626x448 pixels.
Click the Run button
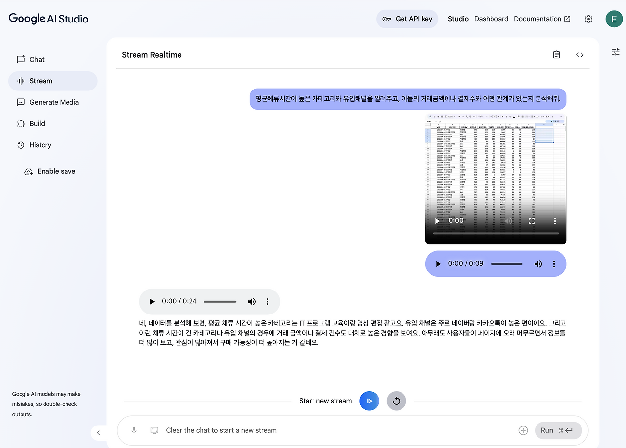click(x=559, y=430)
